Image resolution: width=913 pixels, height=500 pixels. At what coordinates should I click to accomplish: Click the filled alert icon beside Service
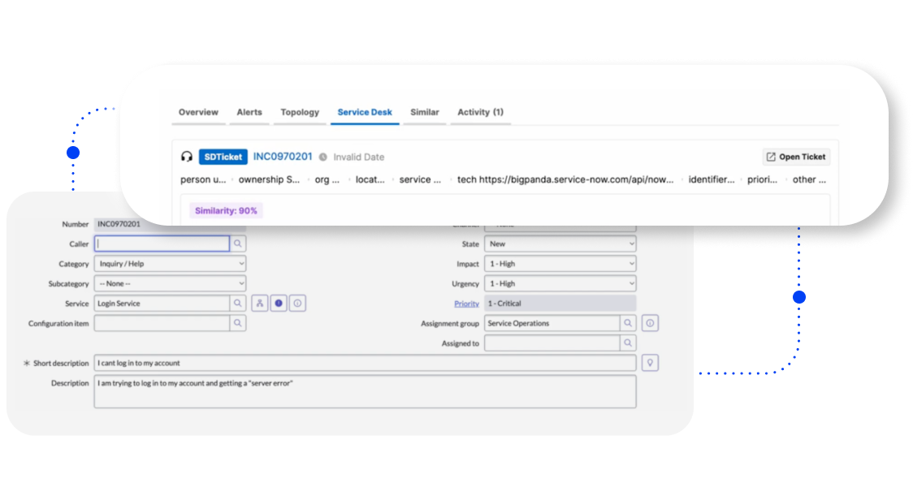pyautogui.click(x=279, y=304)
